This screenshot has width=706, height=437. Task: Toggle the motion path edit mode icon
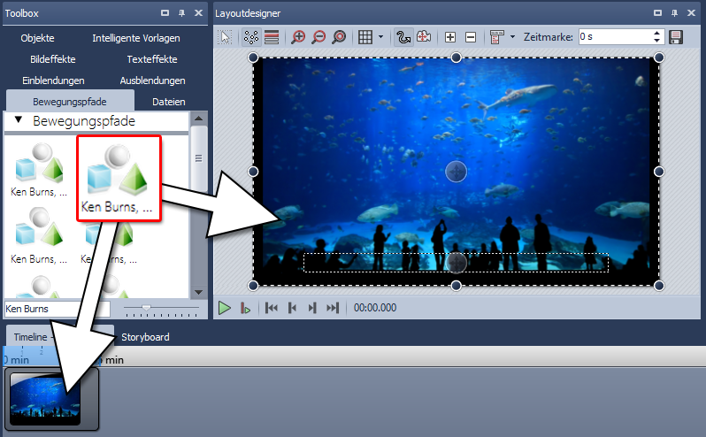(x=403, y=37)
